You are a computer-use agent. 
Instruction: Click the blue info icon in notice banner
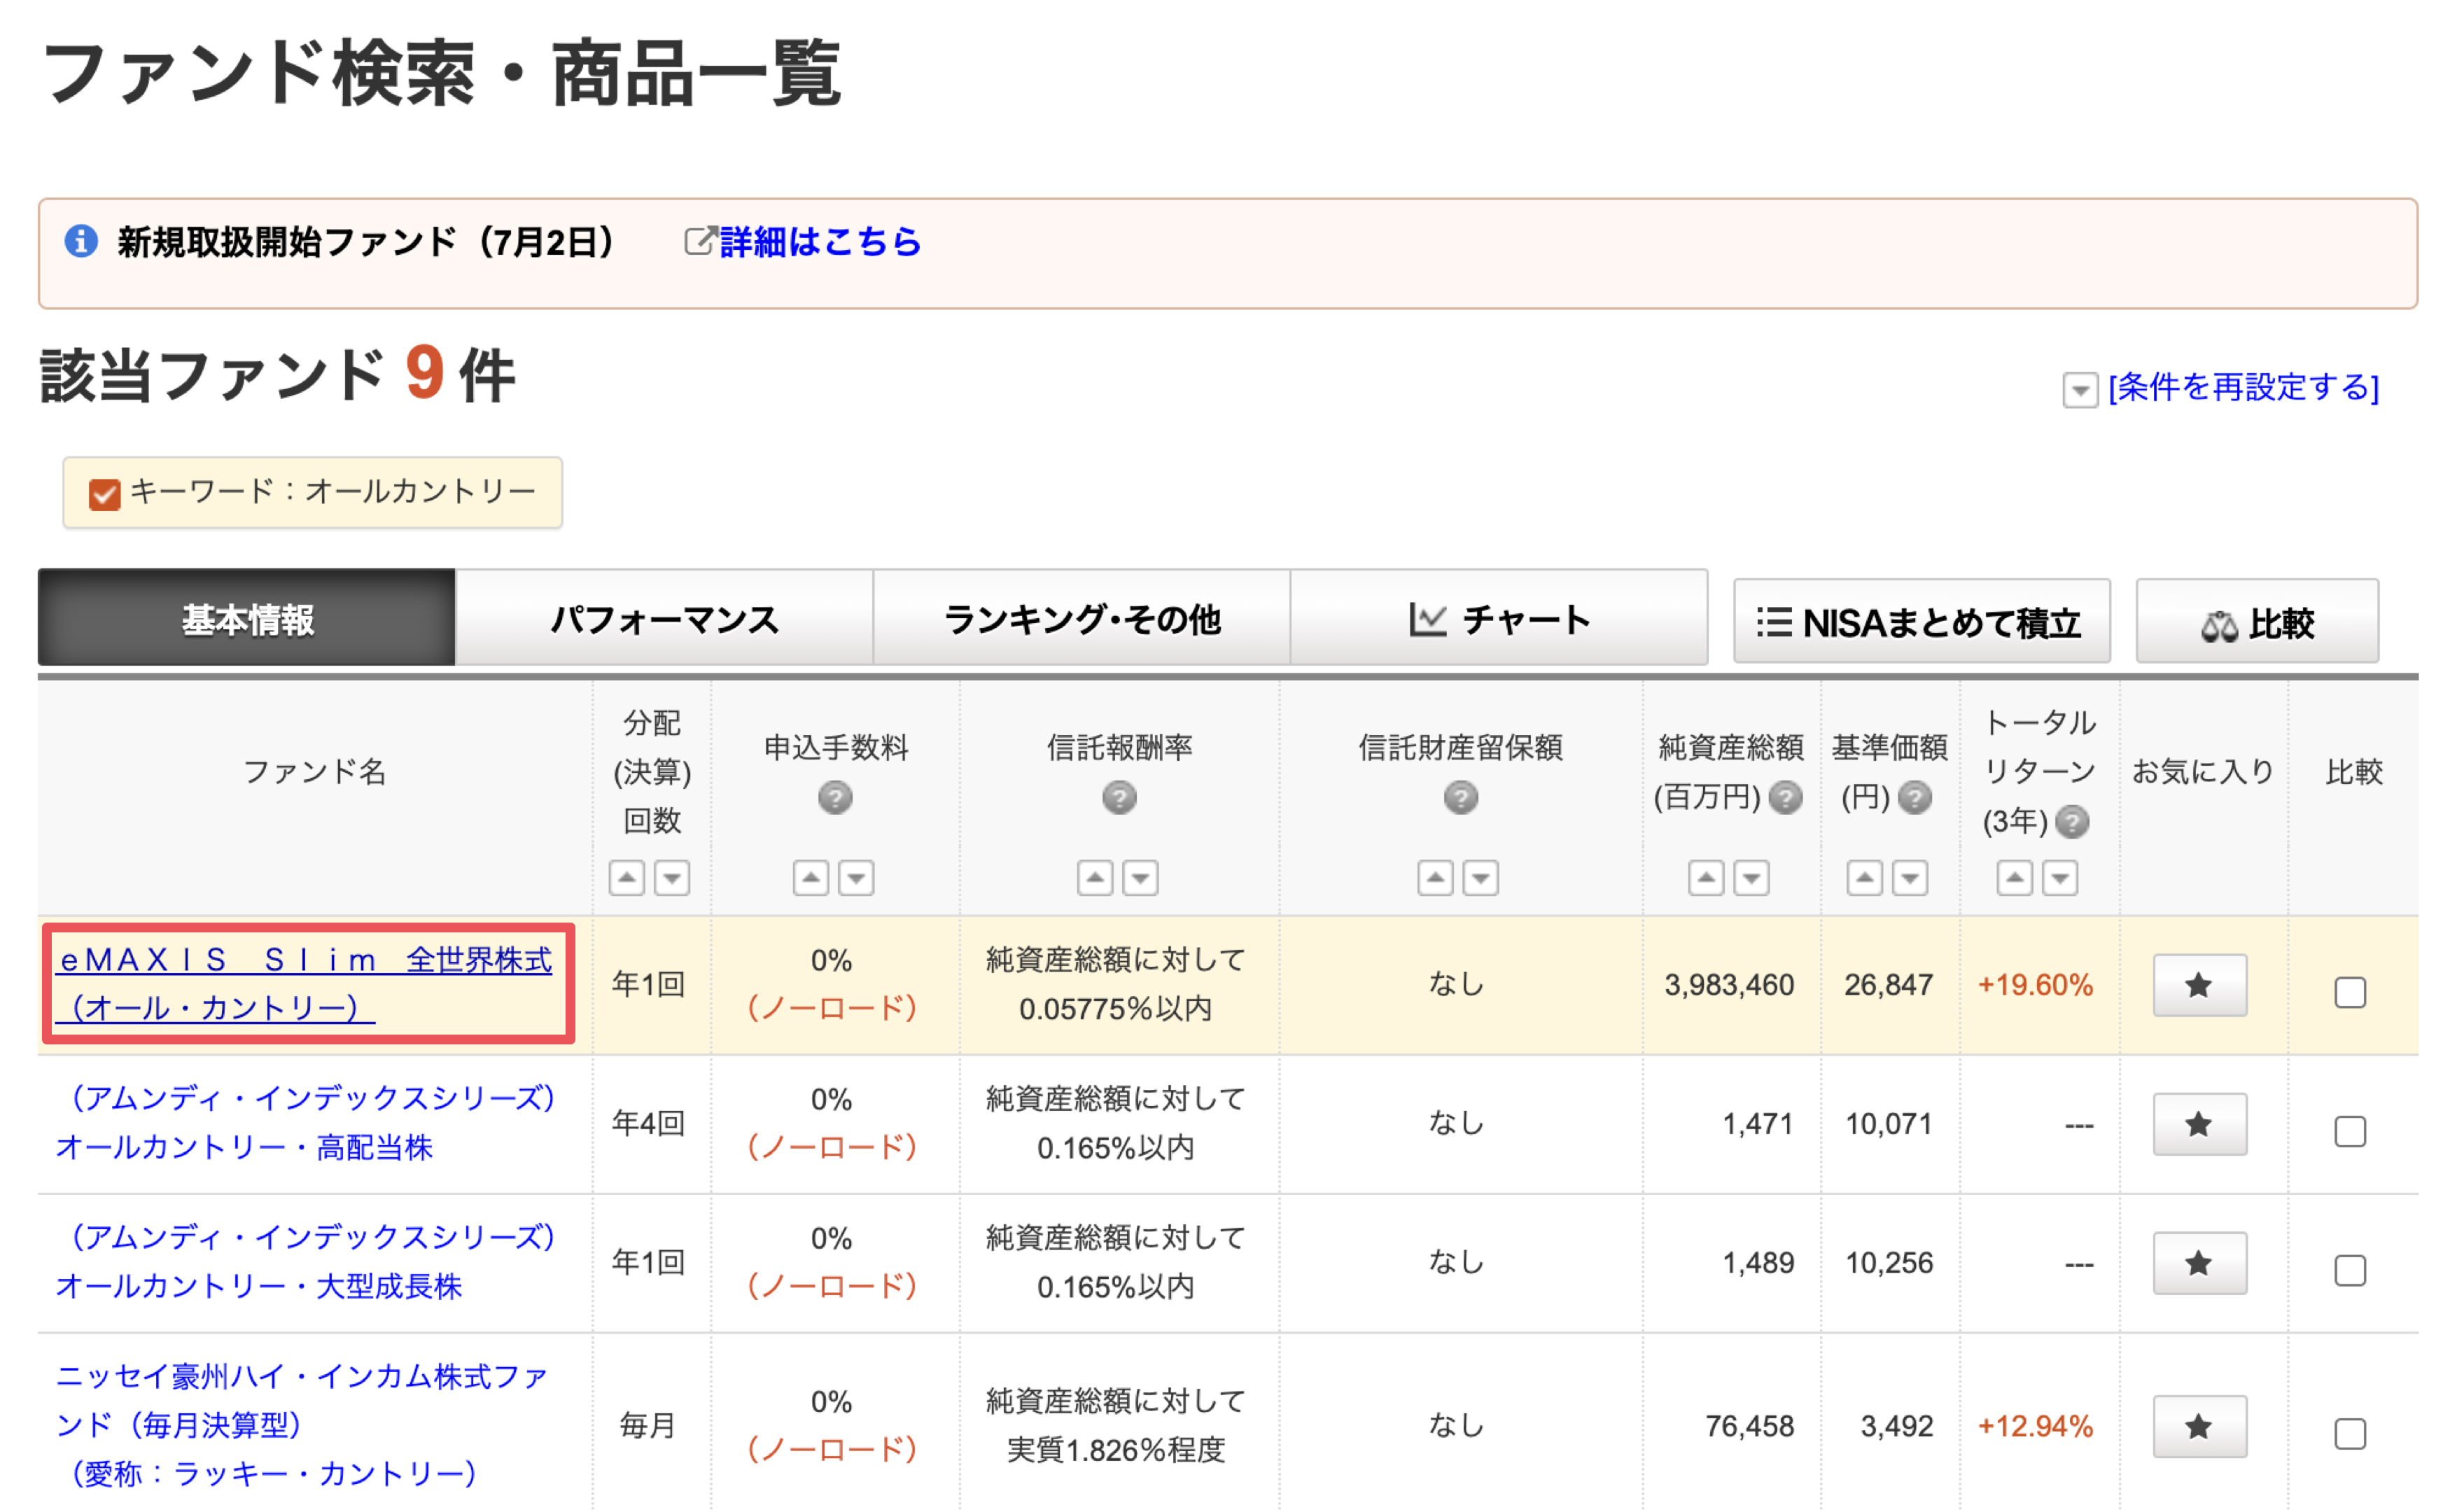[81, 241]
